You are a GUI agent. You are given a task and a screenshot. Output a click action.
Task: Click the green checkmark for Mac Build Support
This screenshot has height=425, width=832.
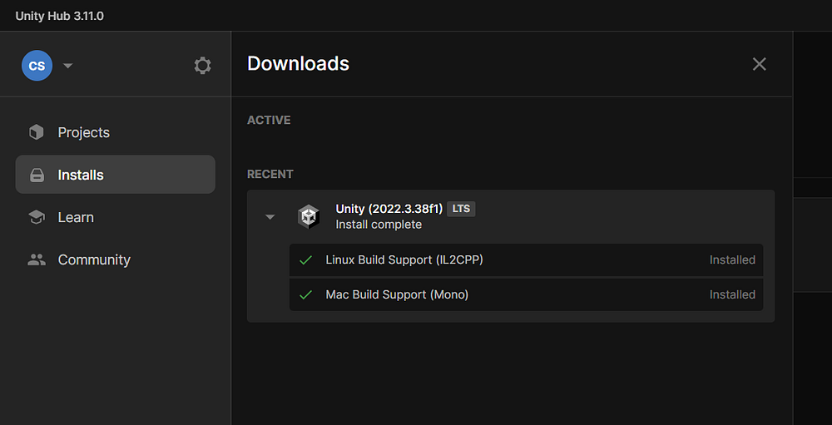click(305, 294)
